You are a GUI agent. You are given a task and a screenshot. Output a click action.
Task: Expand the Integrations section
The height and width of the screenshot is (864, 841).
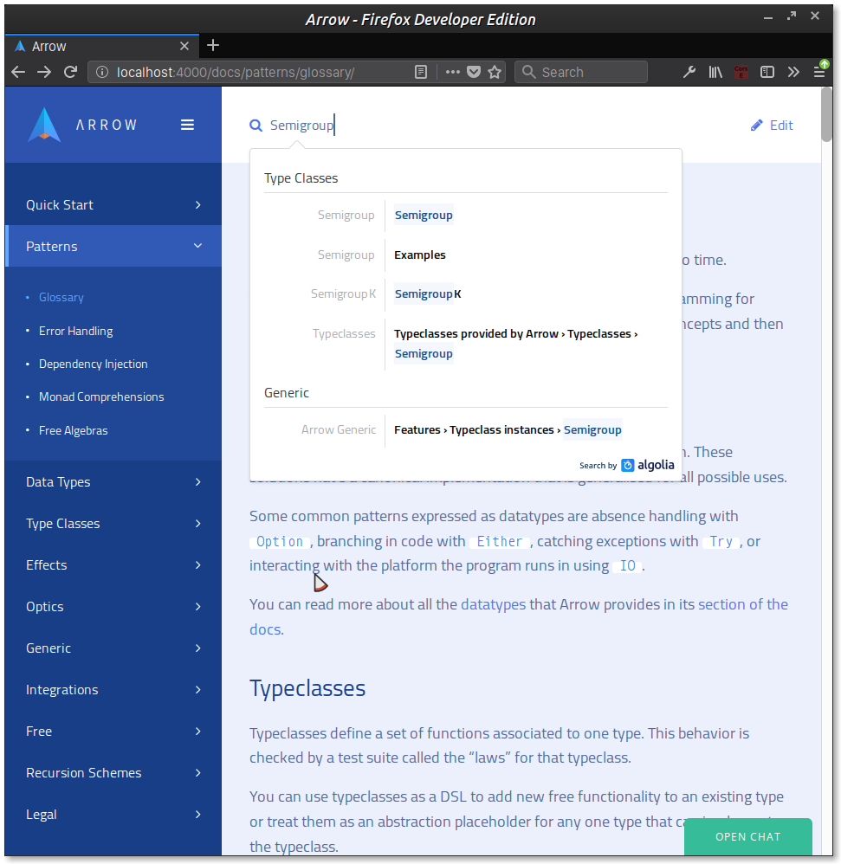pyautogui.click(x=113, y=690)
